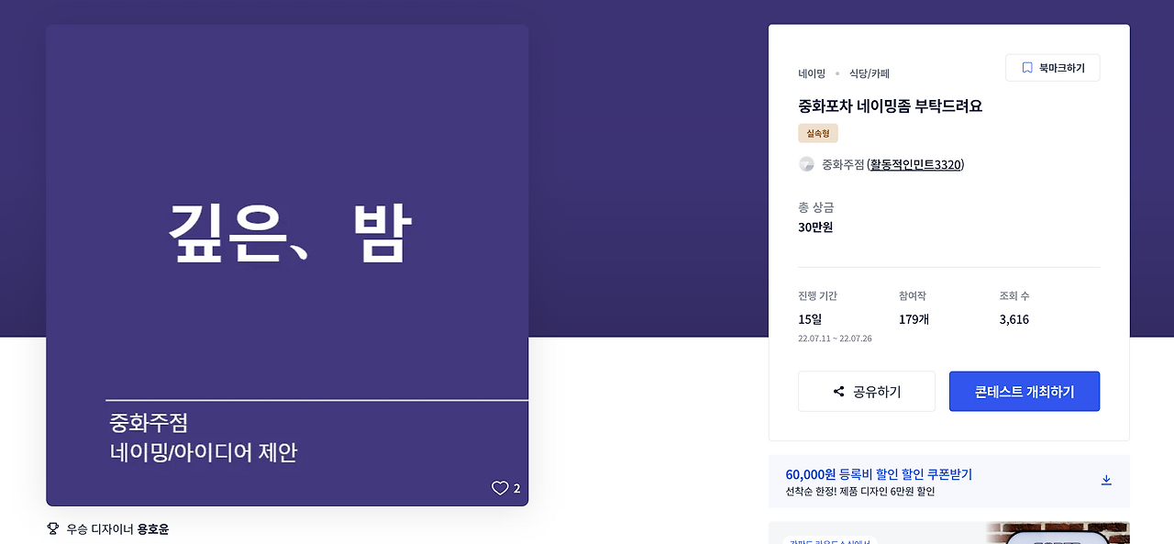Image resolution: width=1174 pixels, height=544 pixels.
Task: Click the 공유하기 button
Action: point(866,391)
